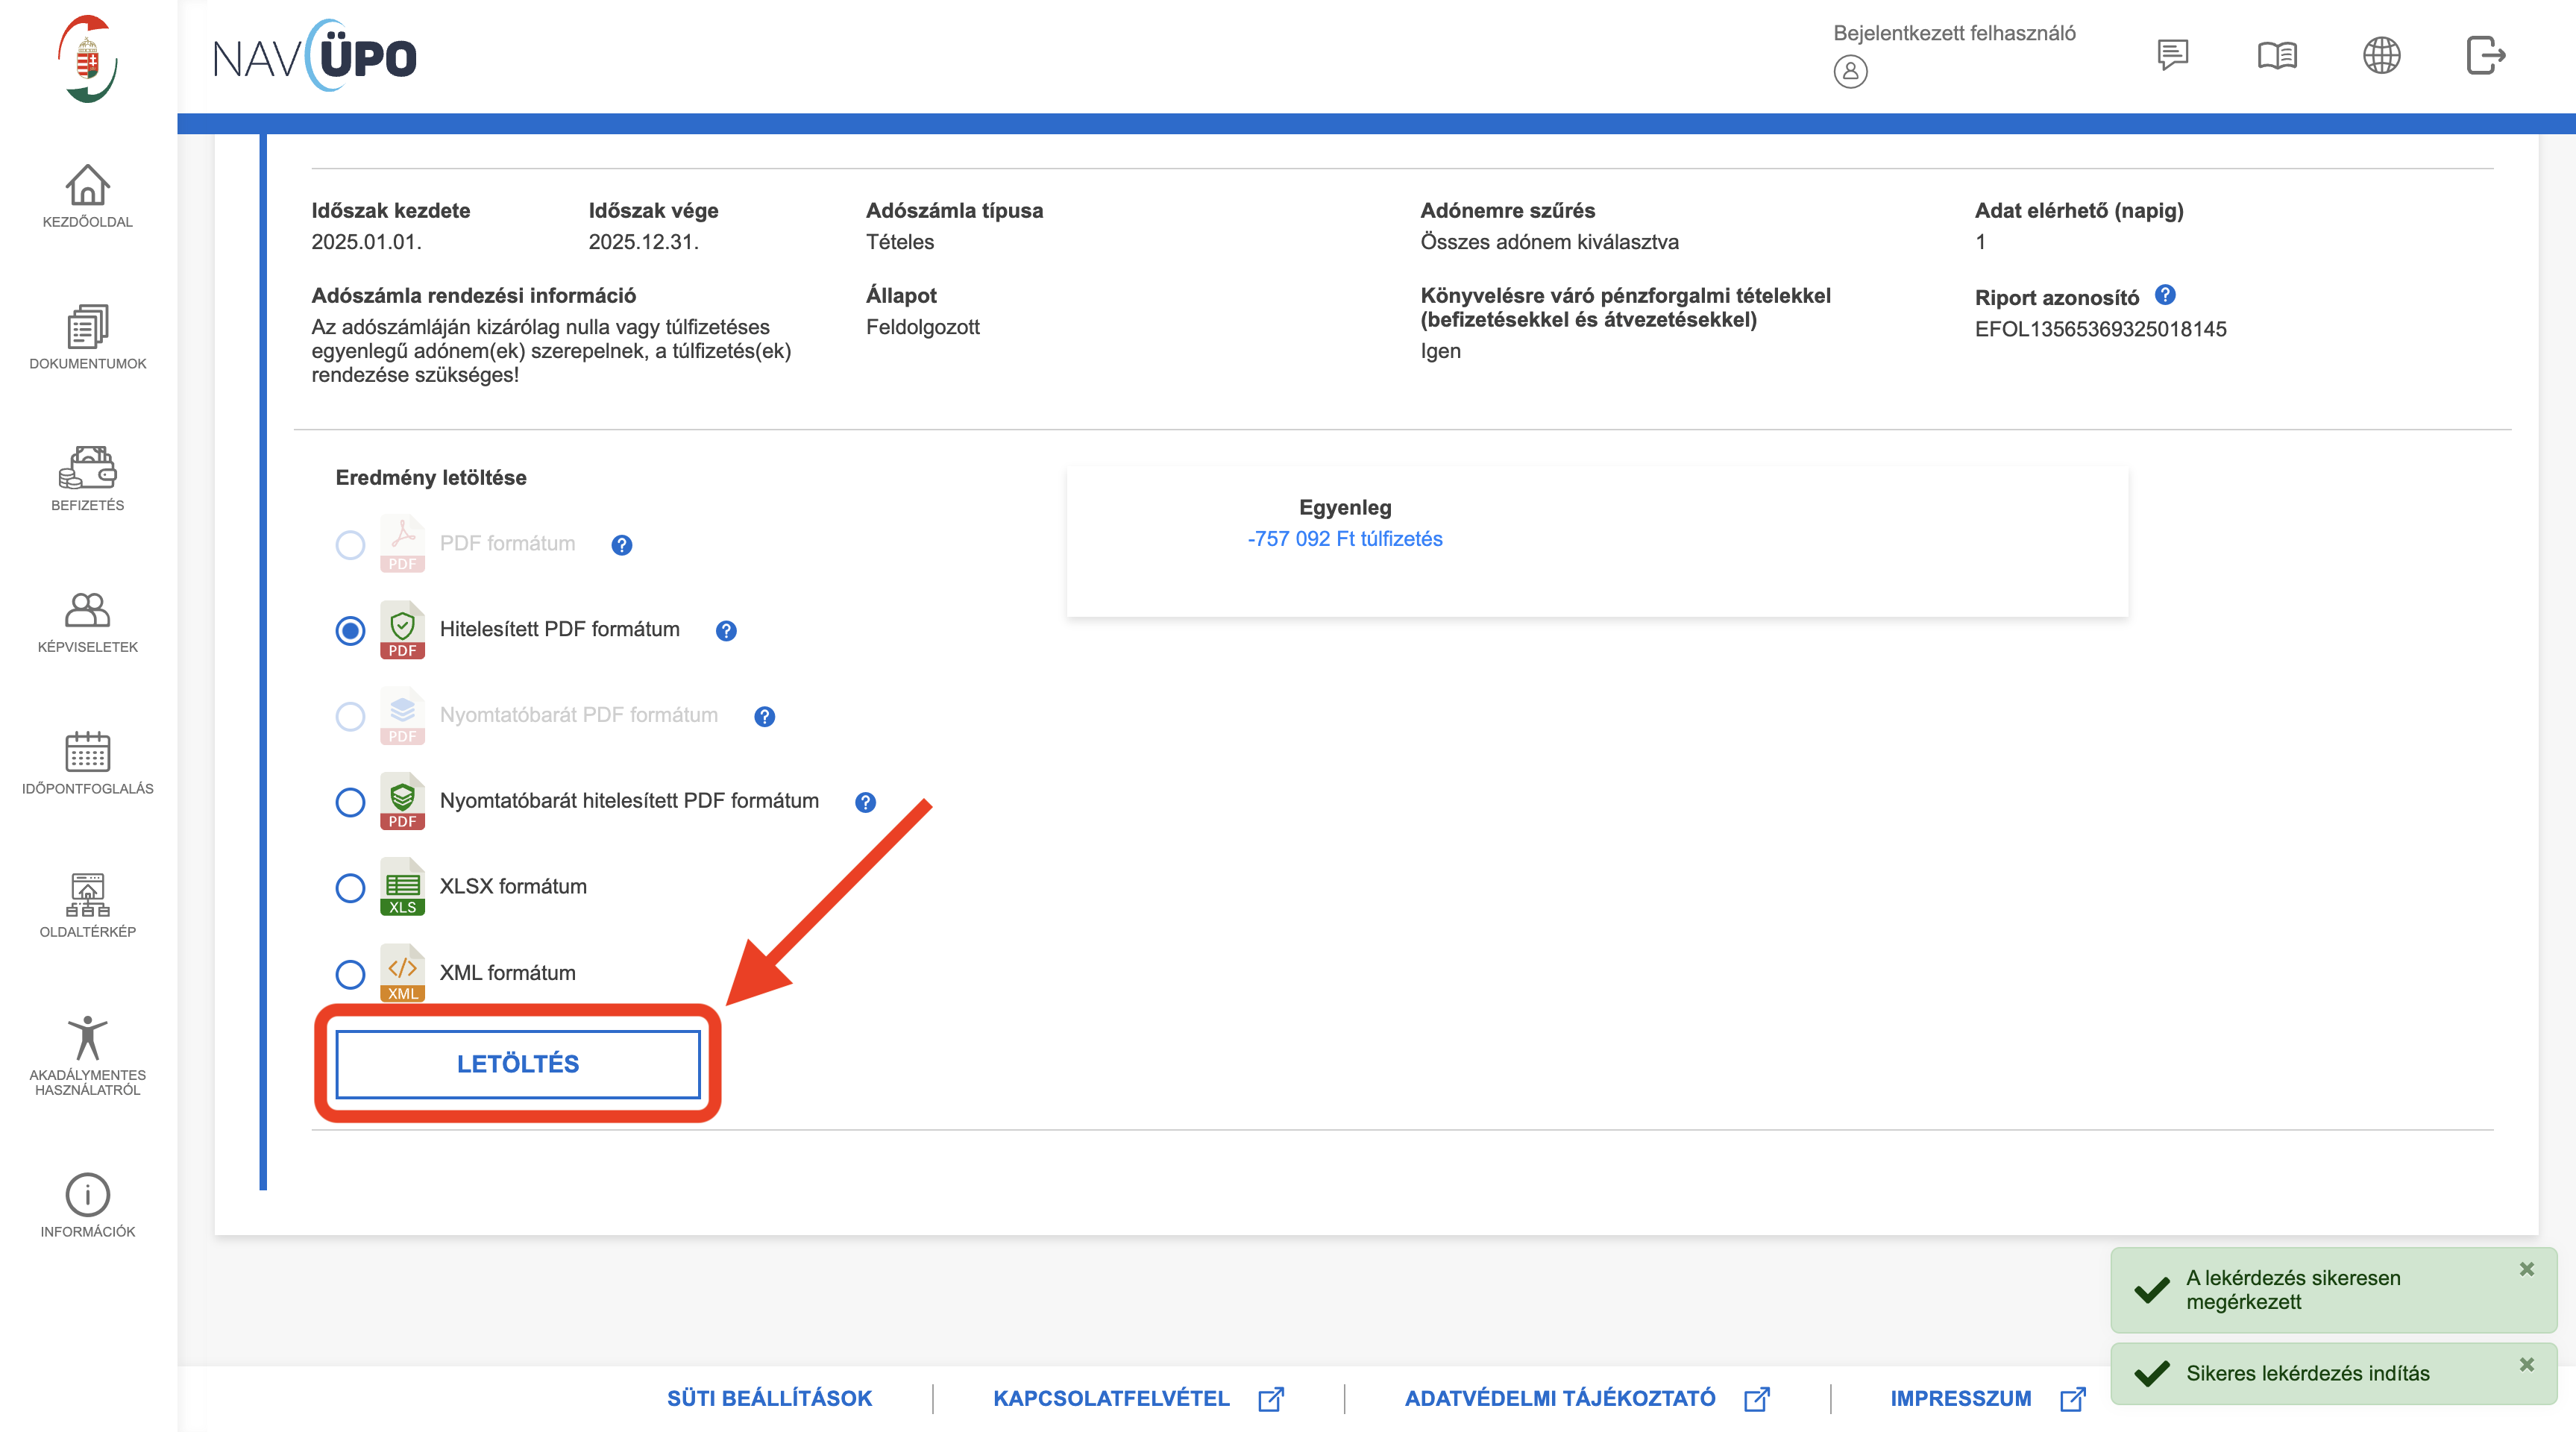Dismiss 'Sikeres lekérdezés indítás' notification

click(2527, 1364)
